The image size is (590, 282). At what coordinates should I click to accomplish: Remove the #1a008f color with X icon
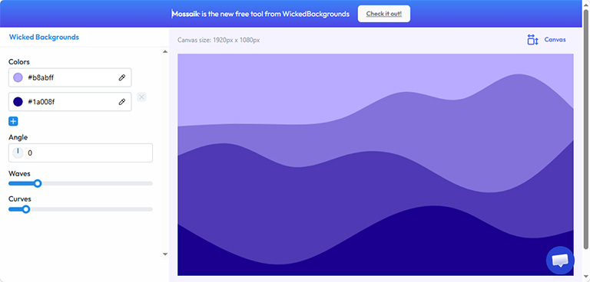click(141, 97)
